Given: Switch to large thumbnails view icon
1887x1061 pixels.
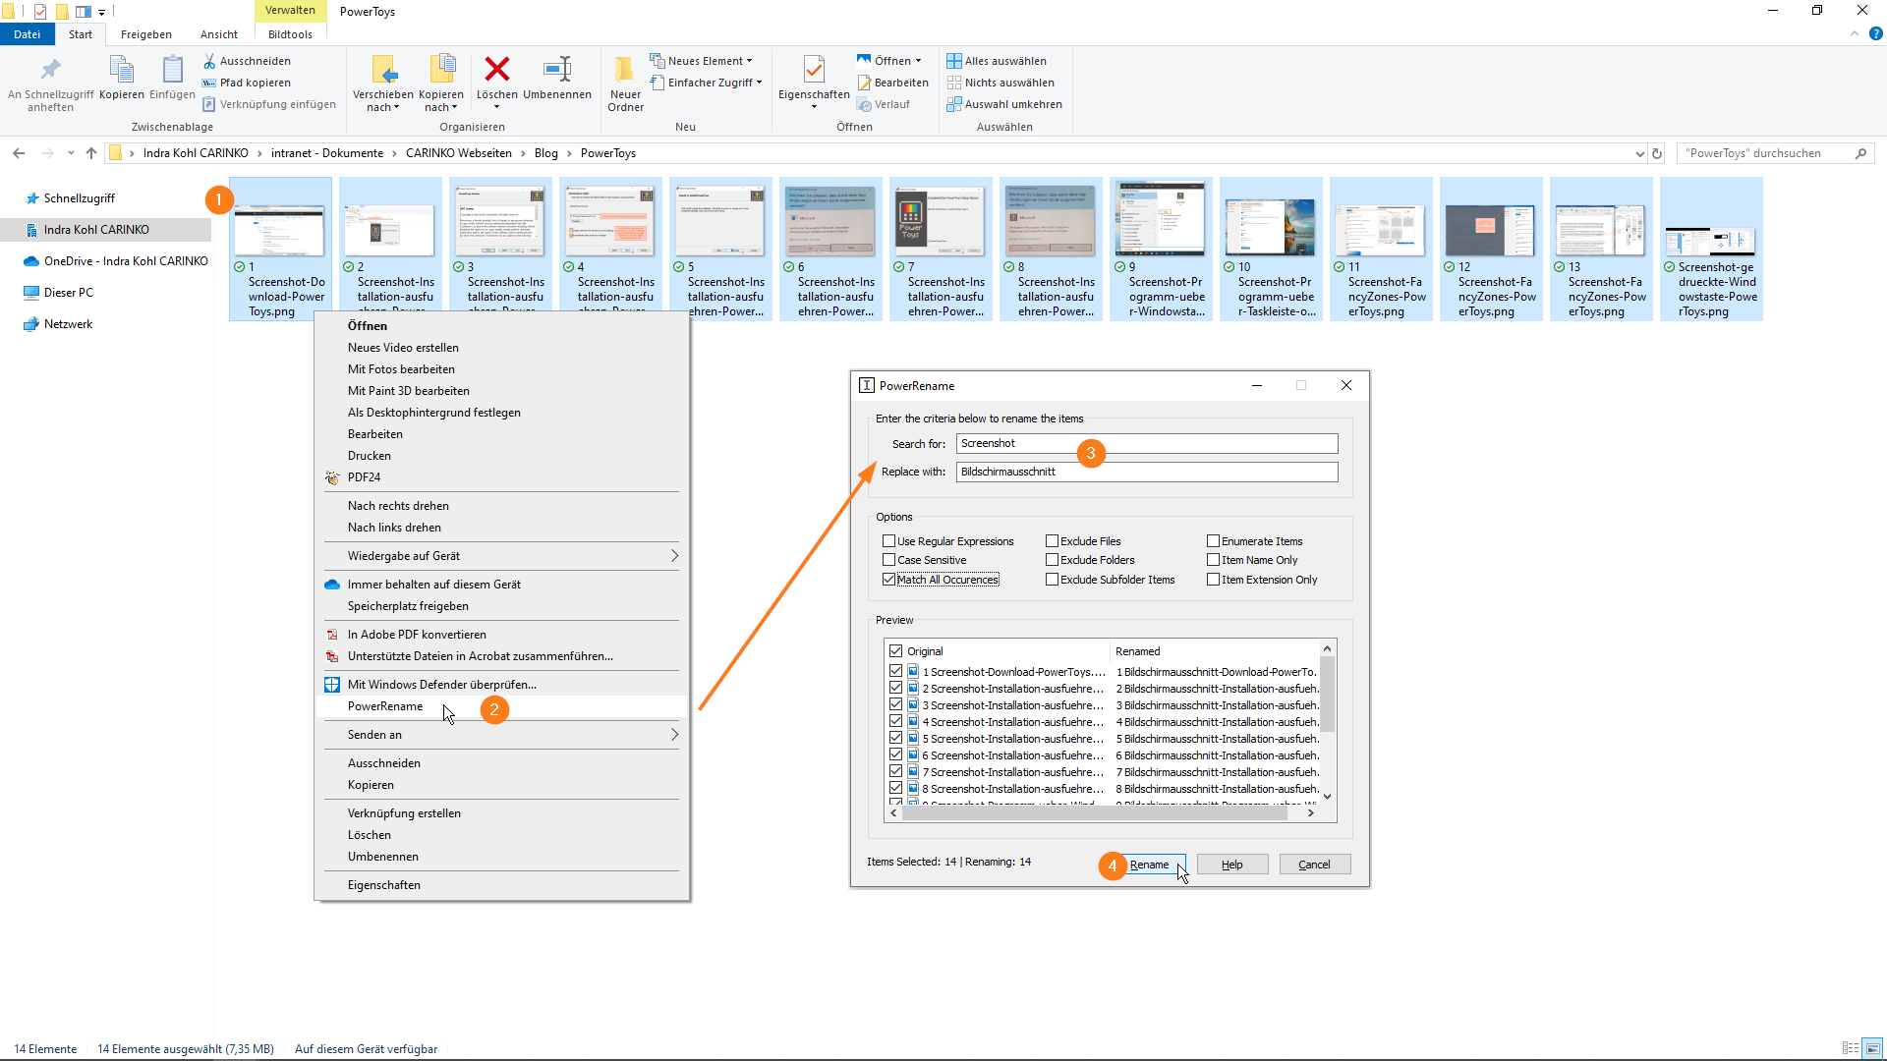Looking at the screenshot, I should coord(1872,1048).
